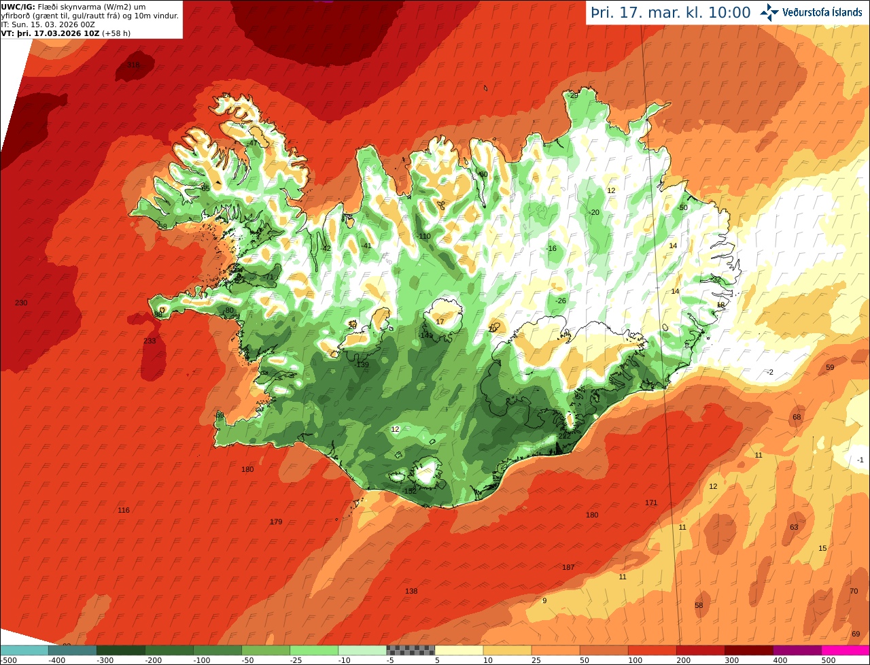The height and width of the screenshot is (665, 870).
Task: Click the map value 47
Action: [x=254, y=143]
